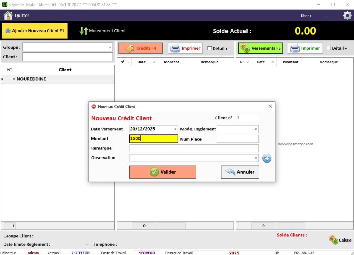
Task: Expand the Mode. Reglement dropdown
Action: (256, 129)
